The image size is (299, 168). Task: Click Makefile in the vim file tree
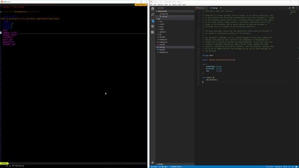[x=8, y=42]
